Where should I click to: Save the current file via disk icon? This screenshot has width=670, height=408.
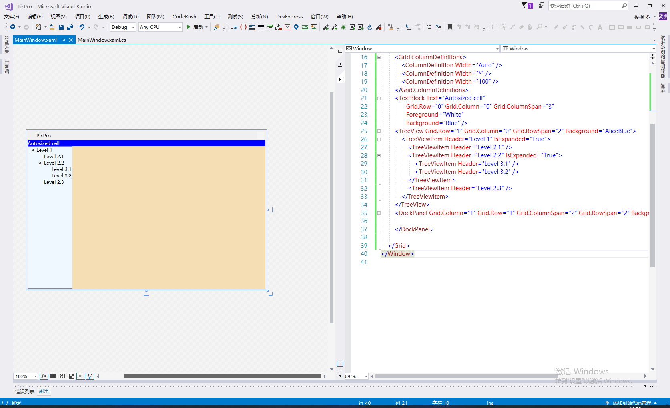point(61,27)
